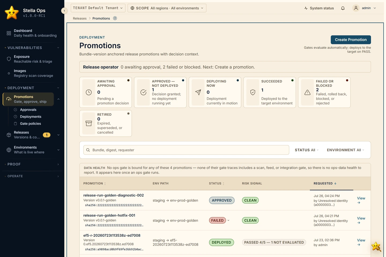
Task: Expand the Proof section
Action: pyautogui.click(x=58, y=164)
